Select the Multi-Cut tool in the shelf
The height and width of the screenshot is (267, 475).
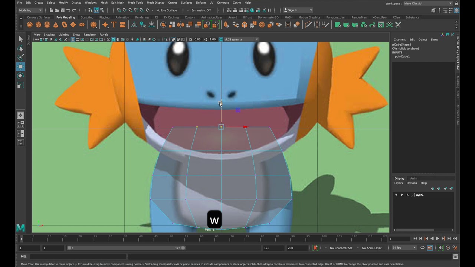[308, 25]
